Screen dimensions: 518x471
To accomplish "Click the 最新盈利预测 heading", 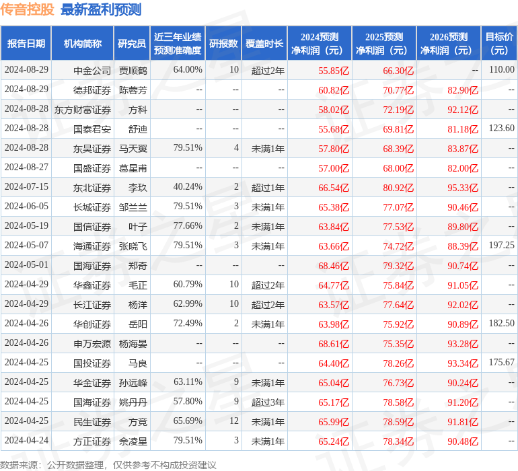I will tap(101, 9).
